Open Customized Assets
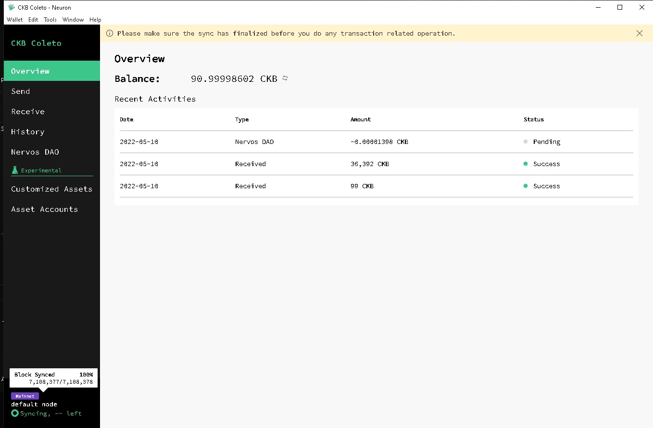Viewport: 653px width, 428px height. 51,189
